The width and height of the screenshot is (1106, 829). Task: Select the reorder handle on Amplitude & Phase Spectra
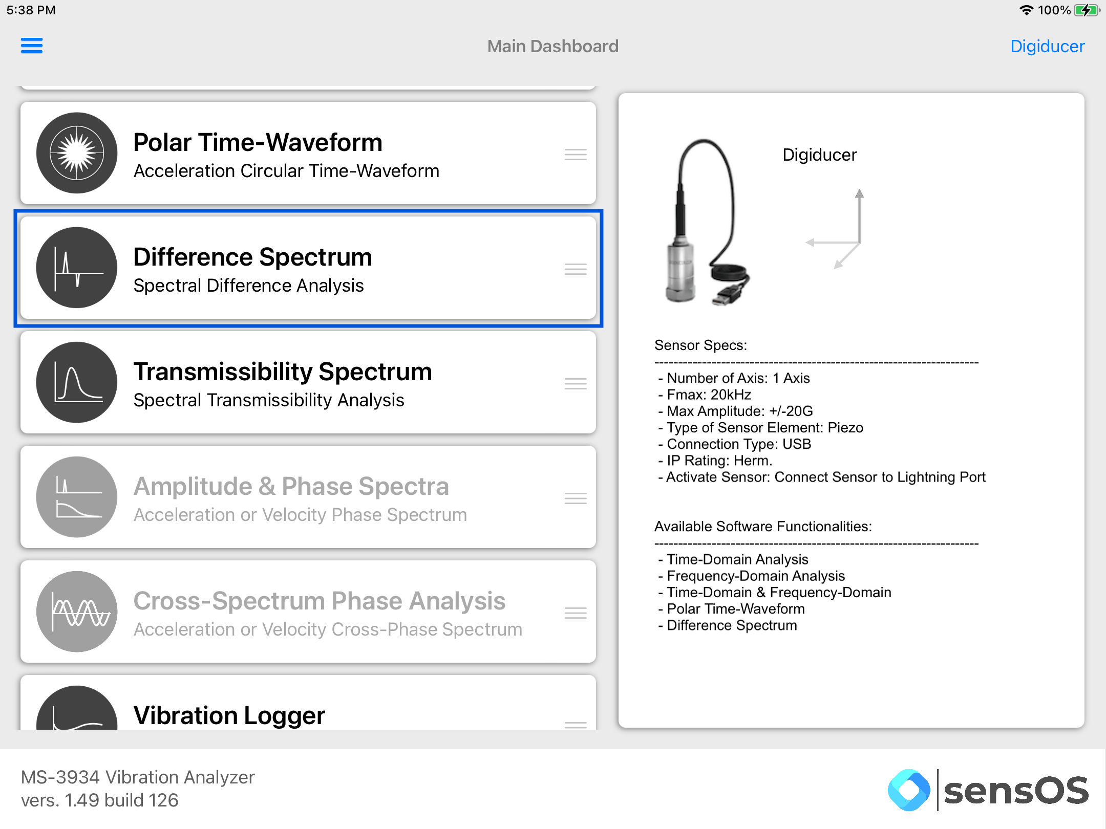[x=576, y=498]
